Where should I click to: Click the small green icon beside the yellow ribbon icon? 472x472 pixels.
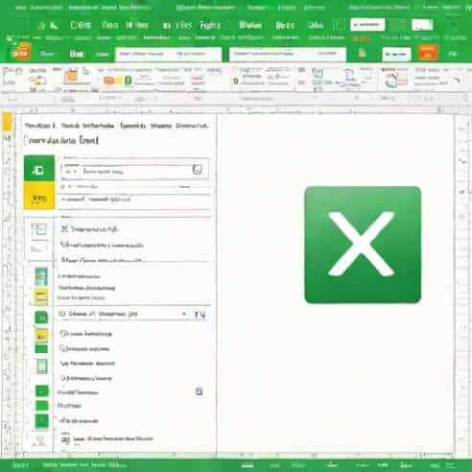[129, 81]
